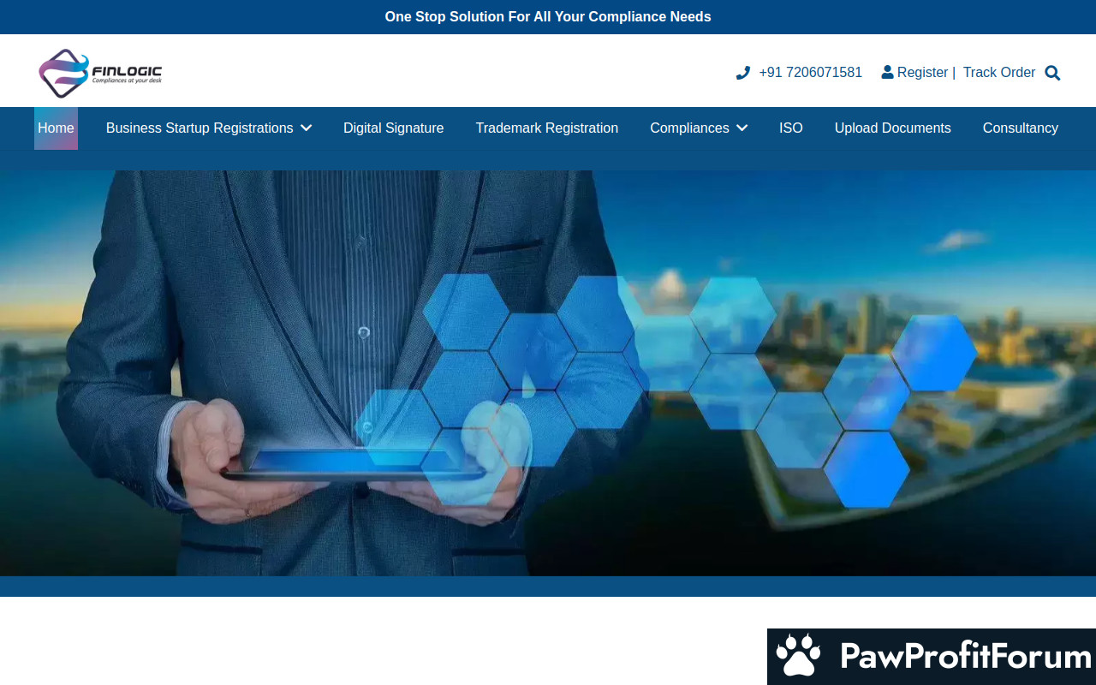Navigate to Upload Documents
The image size is (1096, 685).
(x=892, y=128)
